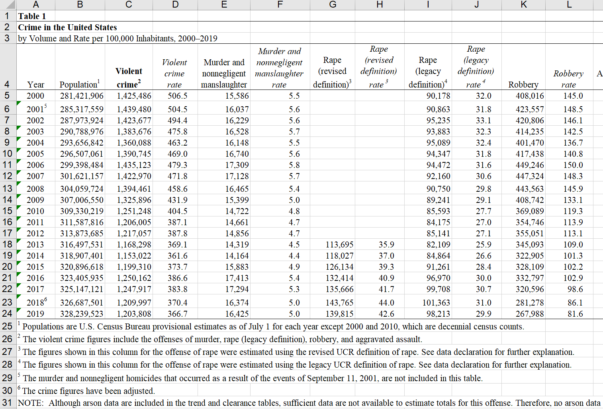Click the Robbery column heading cell
603x409 pixels.
(523, 84)
